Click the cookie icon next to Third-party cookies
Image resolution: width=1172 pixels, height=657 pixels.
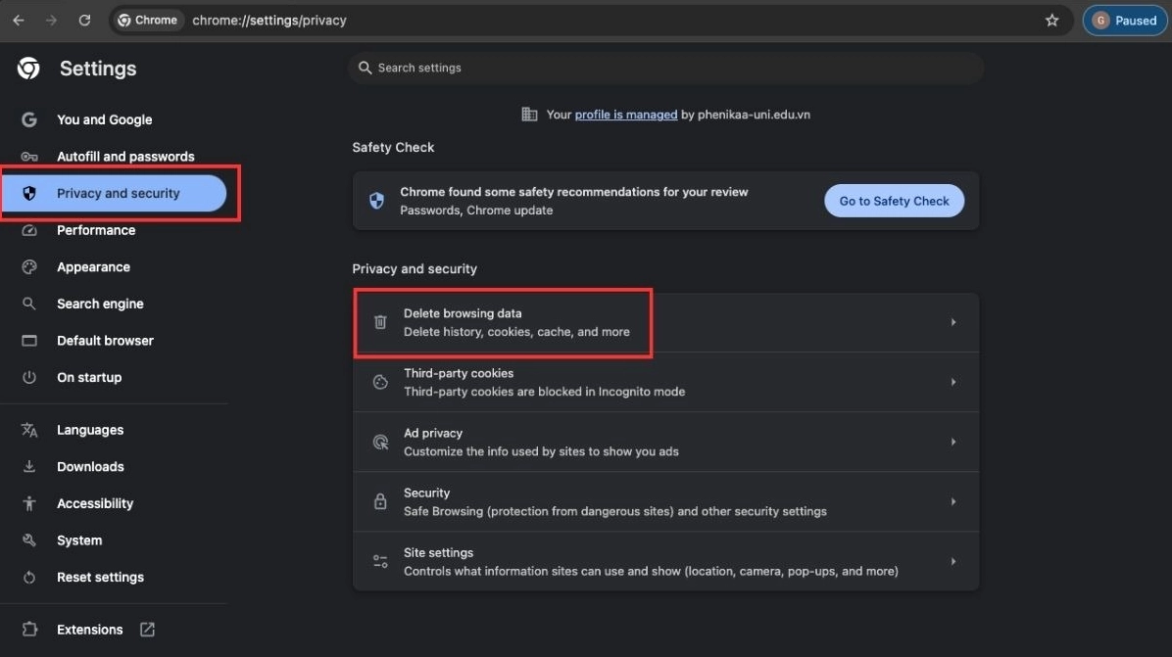[380, 382]
